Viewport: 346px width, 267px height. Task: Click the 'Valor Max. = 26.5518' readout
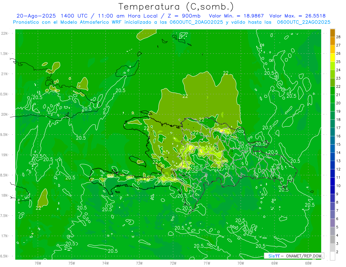(298, 16)
